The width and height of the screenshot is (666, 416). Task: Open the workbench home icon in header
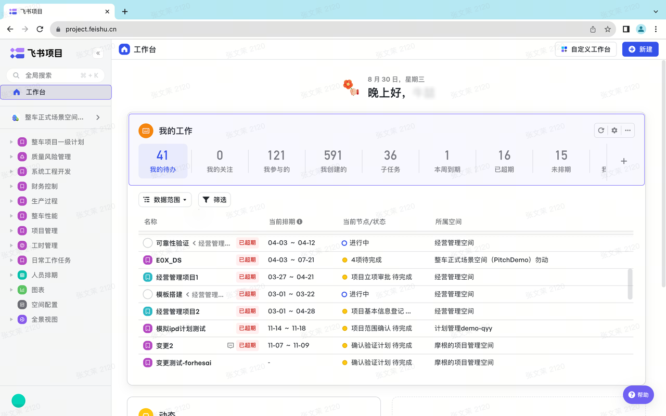pyautogui.click(x=124, y=49)
